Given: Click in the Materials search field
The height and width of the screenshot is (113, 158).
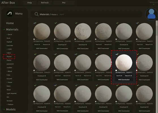Looking at the screenshot, I should pos(100,14).
